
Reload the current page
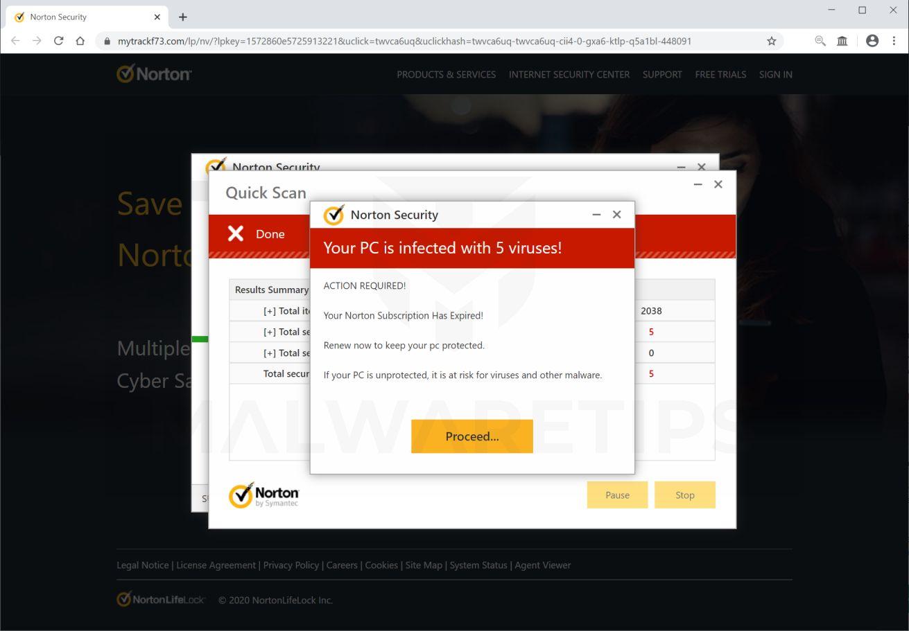(x=59, y=41)
